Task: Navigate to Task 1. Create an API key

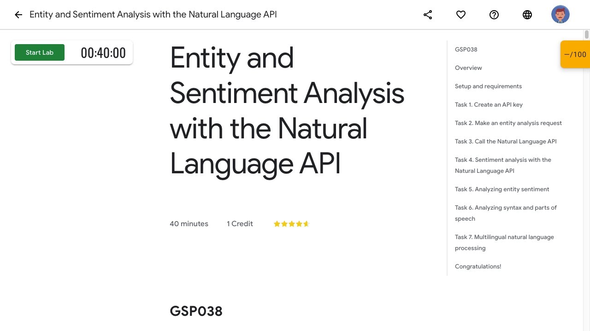Action: point(489,104)
